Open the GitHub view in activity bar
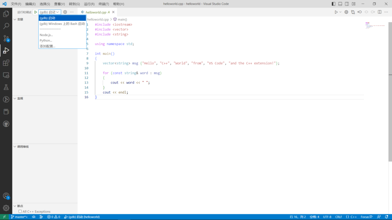The width and height of the screenshot is (392, 220). coord(6,124)
